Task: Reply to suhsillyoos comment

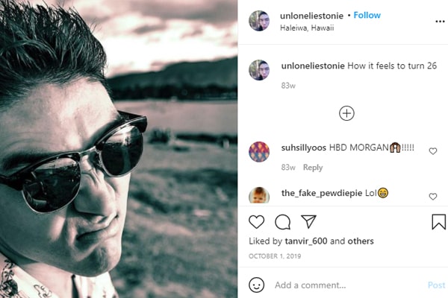Action: (313, 168)
